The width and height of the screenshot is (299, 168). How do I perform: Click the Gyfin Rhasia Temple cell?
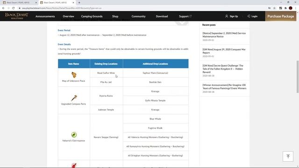tap(155, 100)
